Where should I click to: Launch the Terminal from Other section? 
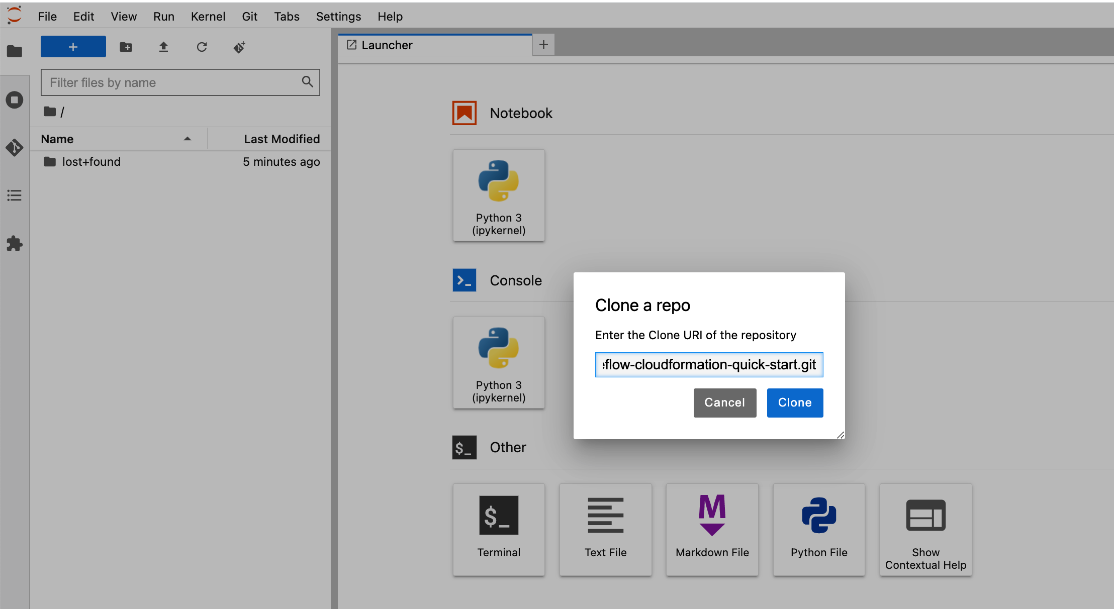click(x=498, y=529)
